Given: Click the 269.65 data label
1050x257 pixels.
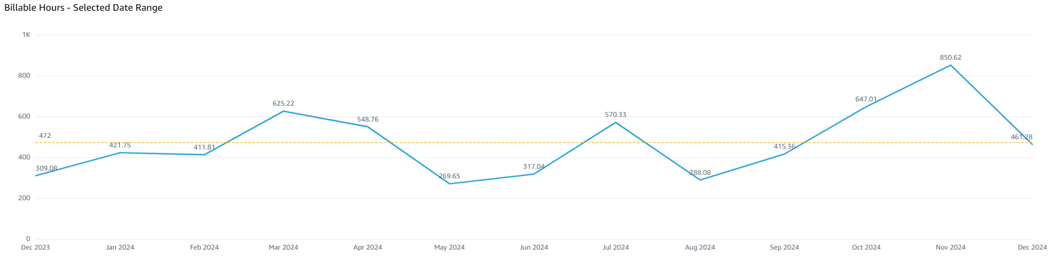Looking at the screenshot, I should pos(449,176).
